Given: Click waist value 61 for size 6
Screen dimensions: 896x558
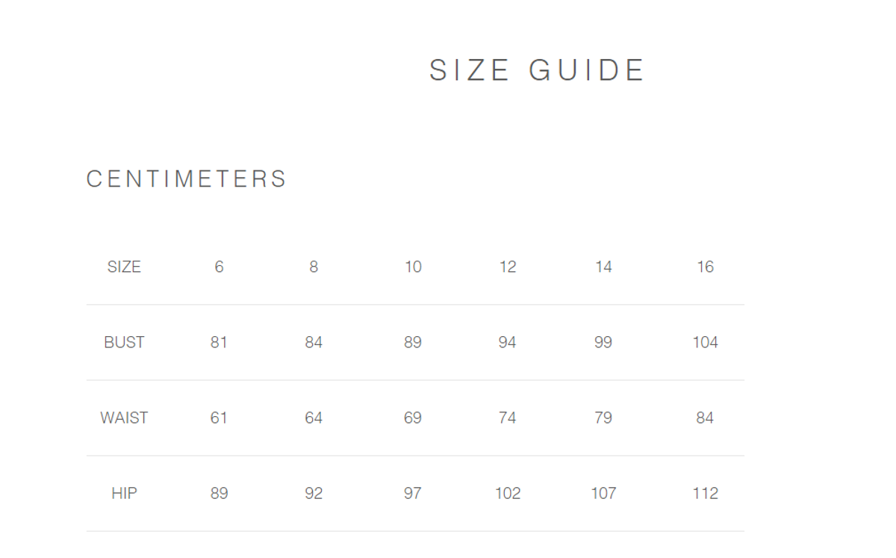Looking at the screenshot, I should (219, 418).
